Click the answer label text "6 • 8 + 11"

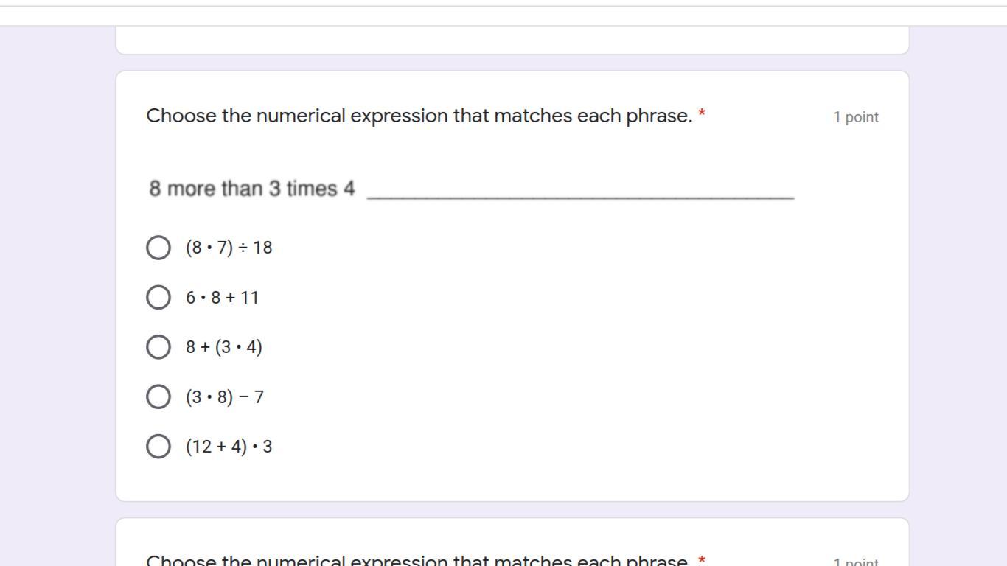pos(222,298)
